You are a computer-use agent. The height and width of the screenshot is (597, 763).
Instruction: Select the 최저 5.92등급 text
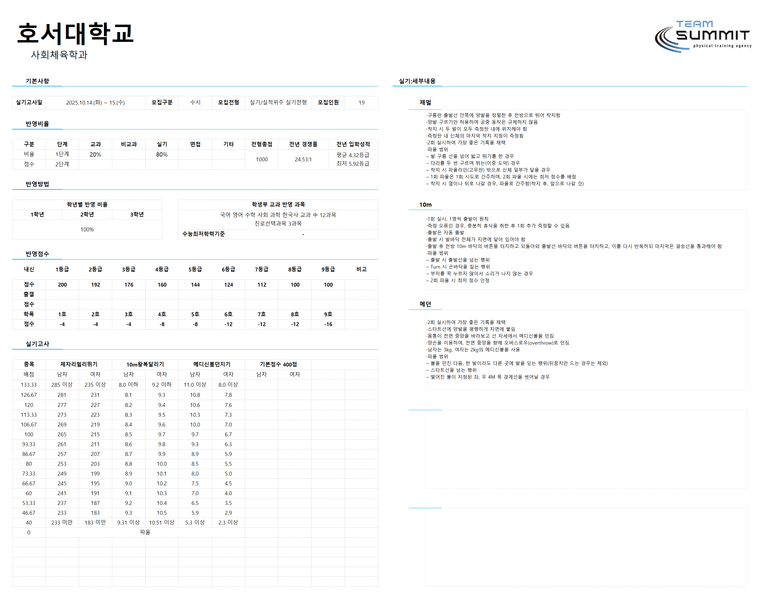click(353, 164)
